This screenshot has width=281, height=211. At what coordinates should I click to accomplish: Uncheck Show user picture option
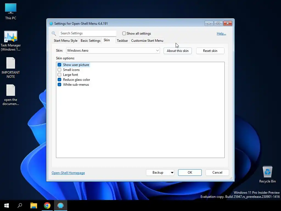[x=60, y=65]
